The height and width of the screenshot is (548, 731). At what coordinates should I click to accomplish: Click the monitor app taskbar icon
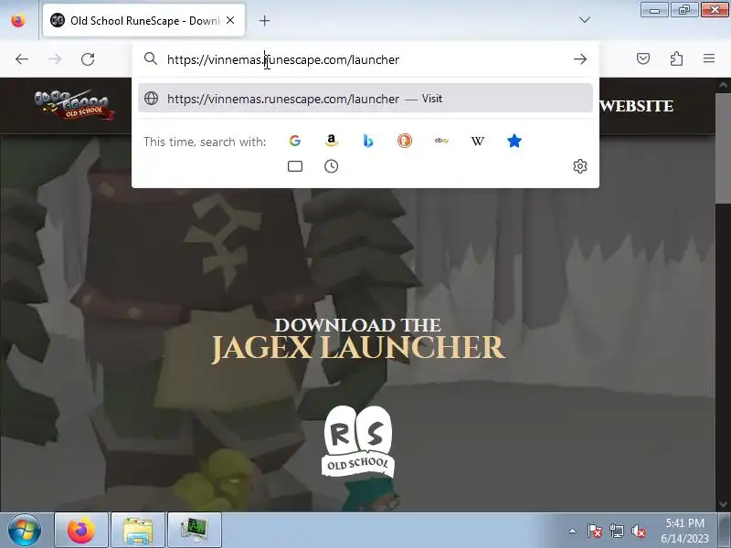coord(195,530)
